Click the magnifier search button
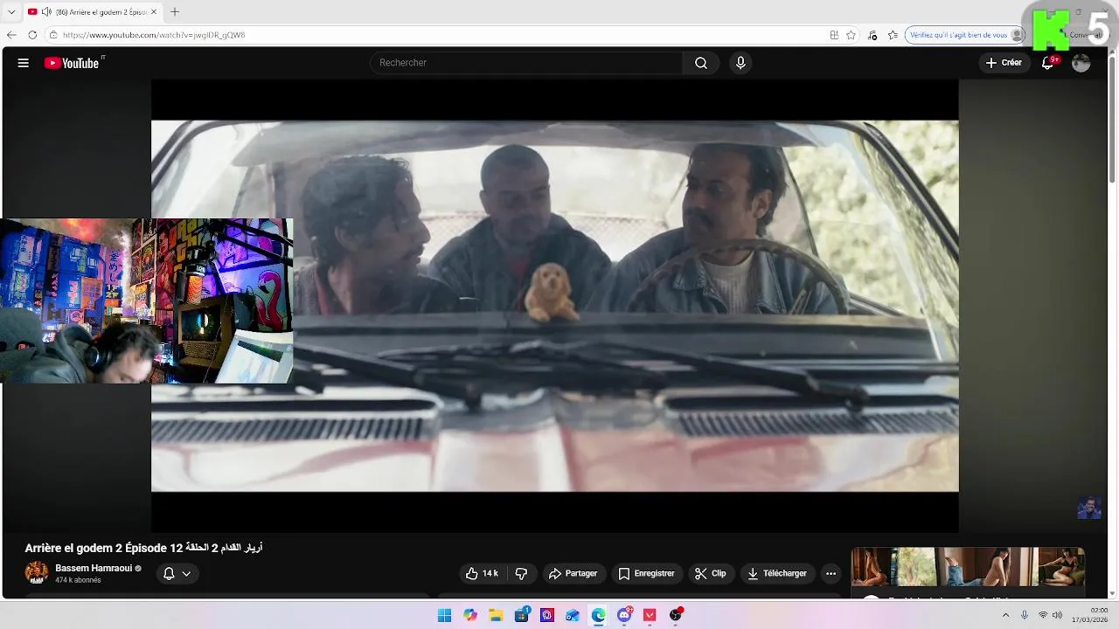 click(701, 63)
